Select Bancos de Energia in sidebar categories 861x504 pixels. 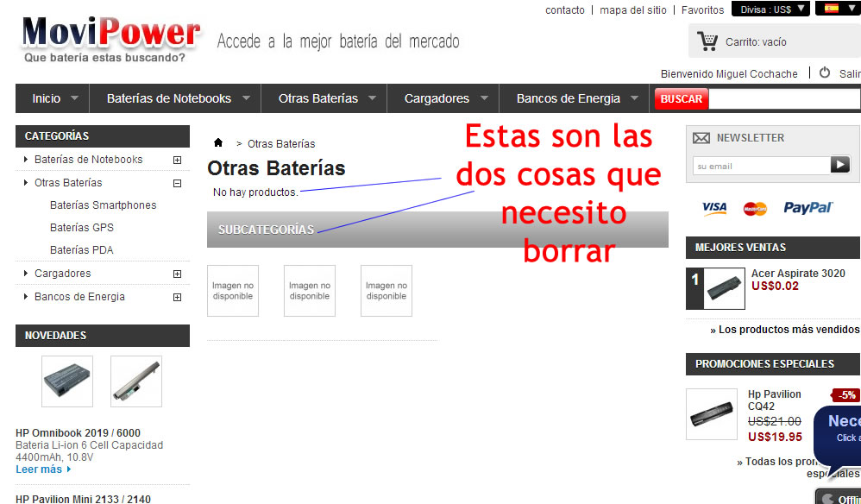point(79,297)
